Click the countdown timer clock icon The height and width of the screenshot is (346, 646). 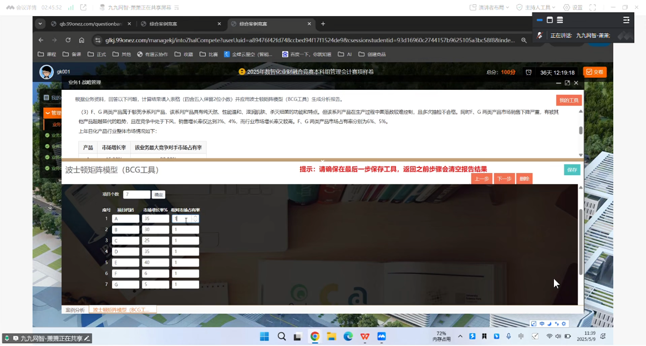(x=529, y=72)
